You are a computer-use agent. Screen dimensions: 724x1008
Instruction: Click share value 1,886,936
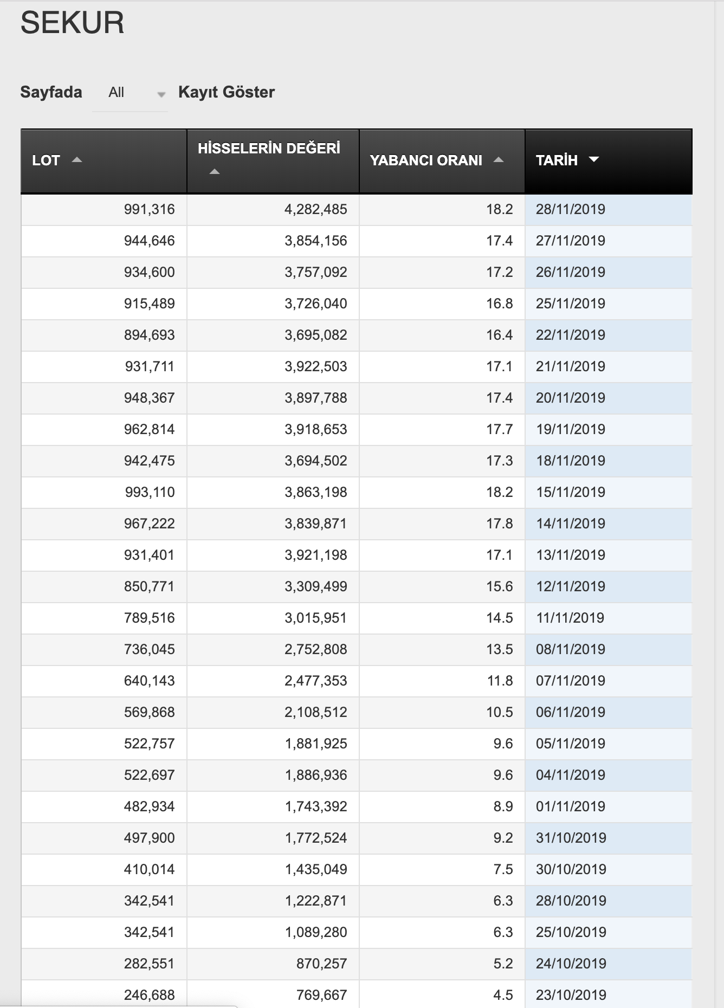pyautogui.click(x=316, y=776)
